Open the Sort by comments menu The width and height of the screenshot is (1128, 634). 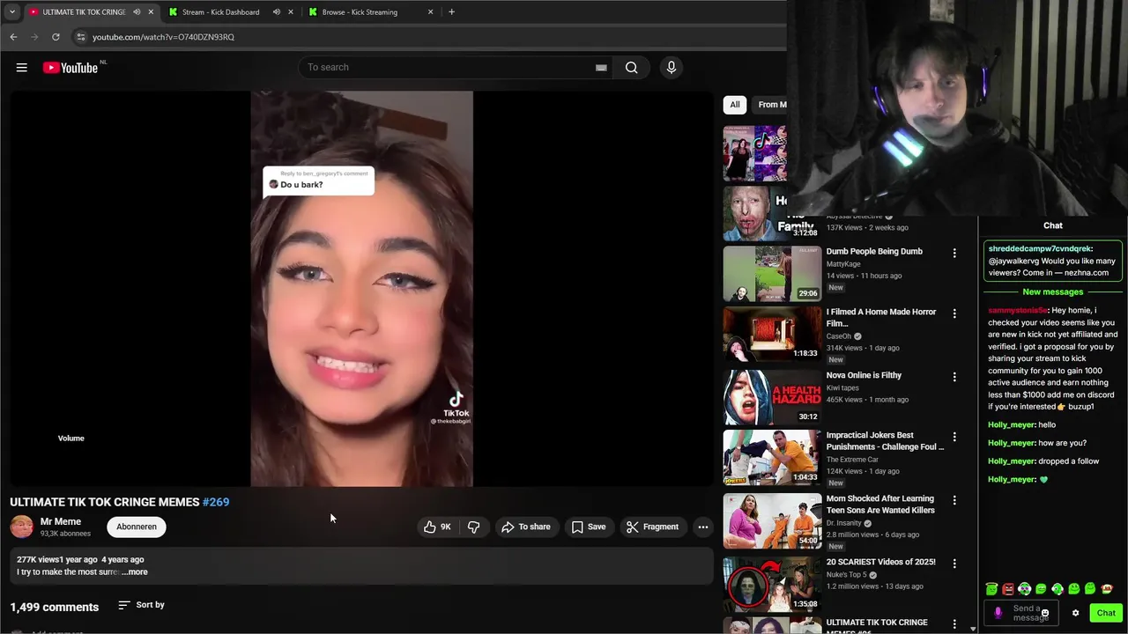tap(141, 605)
